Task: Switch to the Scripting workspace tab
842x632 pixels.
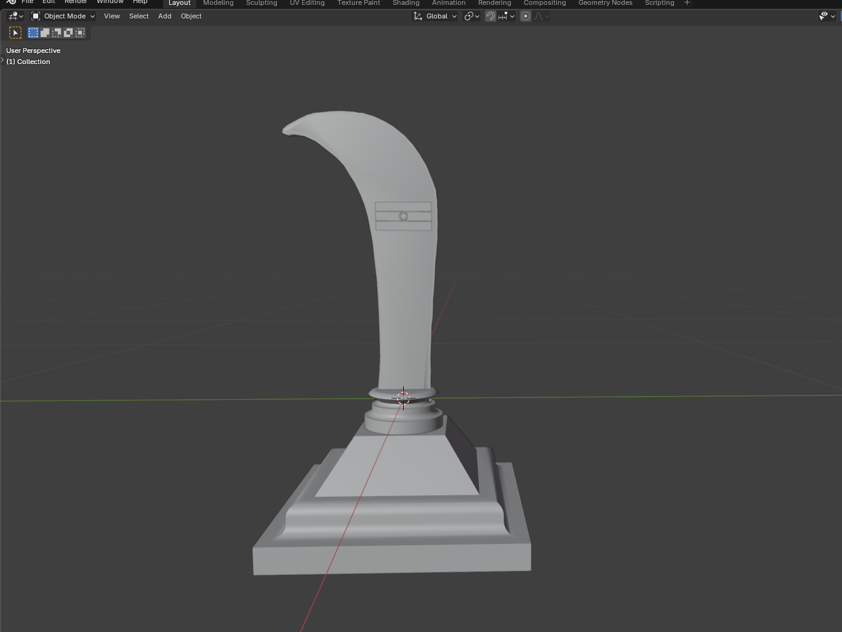Action: (660, 3)
